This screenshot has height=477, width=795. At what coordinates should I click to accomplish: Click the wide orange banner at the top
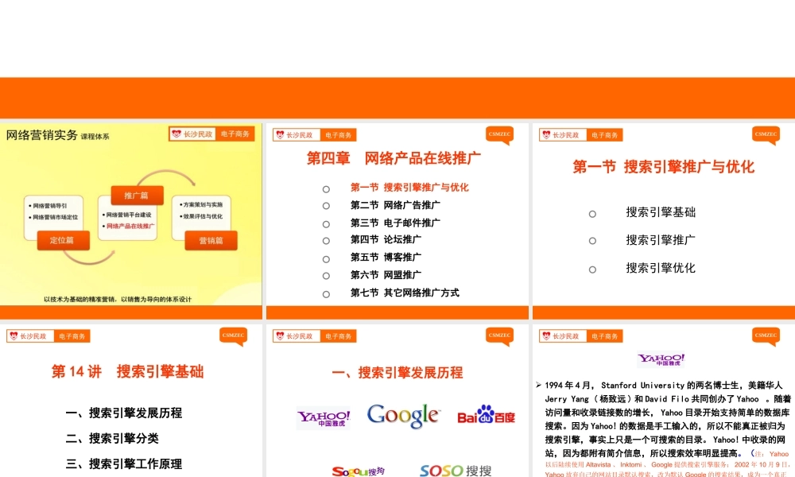pyautogui.click(x=397, y=98)
